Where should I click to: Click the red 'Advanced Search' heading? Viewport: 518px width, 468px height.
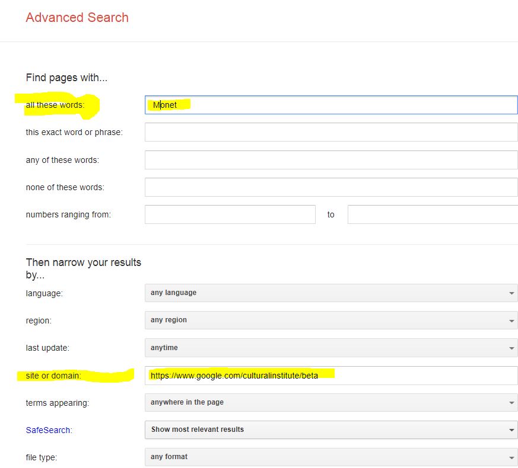coord(77,18)
